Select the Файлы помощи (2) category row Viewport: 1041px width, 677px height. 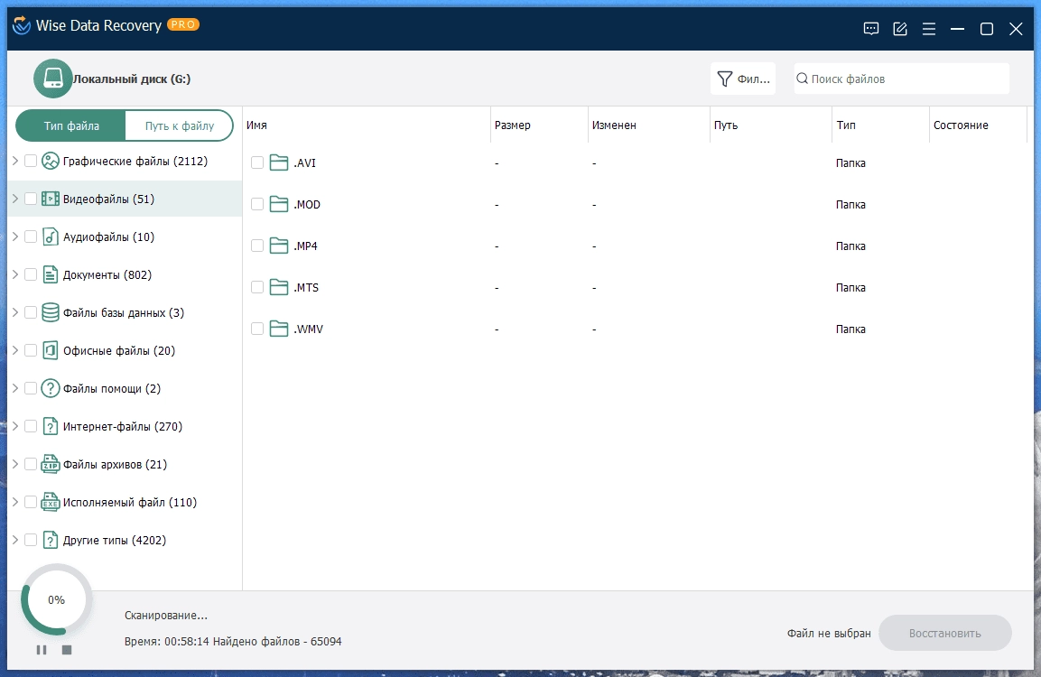[125, 388]
